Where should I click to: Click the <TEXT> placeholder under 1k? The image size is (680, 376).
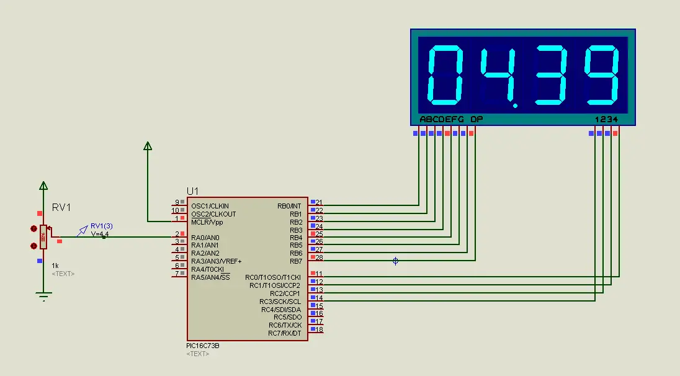coord(63,274)
